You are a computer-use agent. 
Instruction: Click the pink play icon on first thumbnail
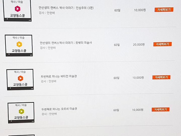click(x=18, y=9)
